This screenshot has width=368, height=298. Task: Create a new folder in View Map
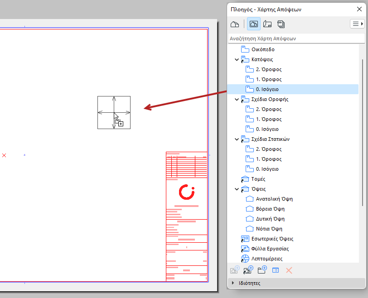pyautogui.click(x=262, y=270)
